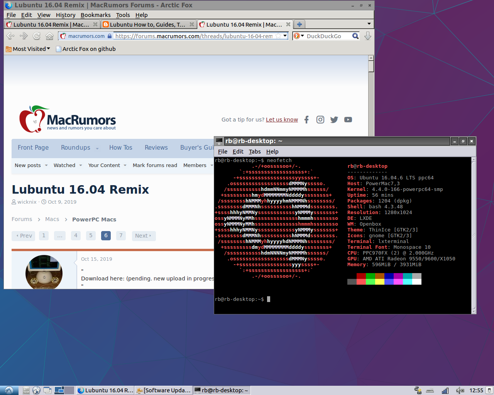Open the browser History menu
This screenshot has width=494, height=395.
click(66, 15)
